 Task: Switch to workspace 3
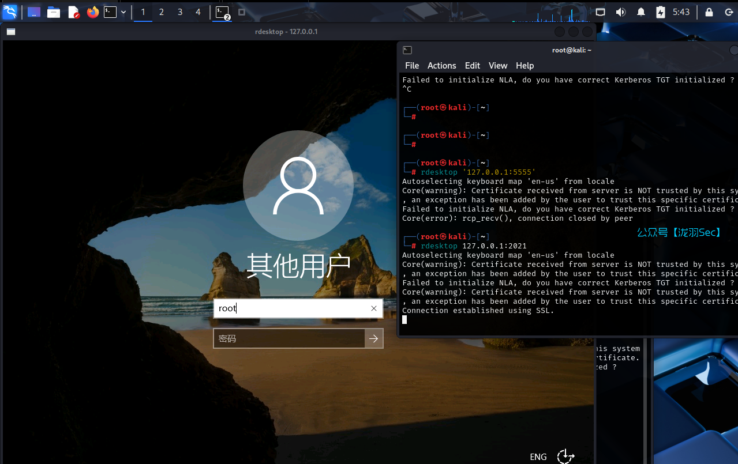point(179,12)
